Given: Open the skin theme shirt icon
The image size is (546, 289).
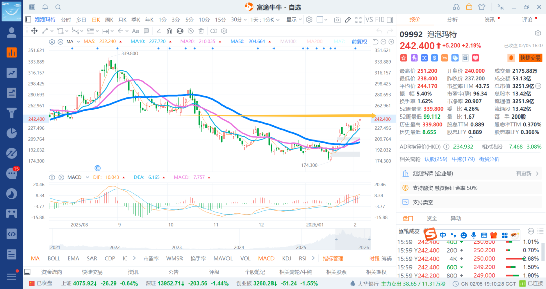Looking at the screenshot, I should 481,7.
